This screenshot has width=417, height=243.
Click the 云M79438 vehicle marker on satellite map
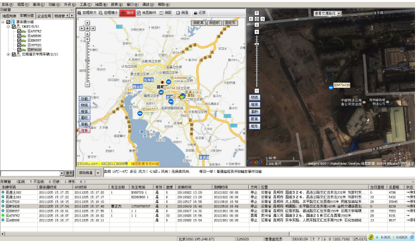(x=331, y=88)
